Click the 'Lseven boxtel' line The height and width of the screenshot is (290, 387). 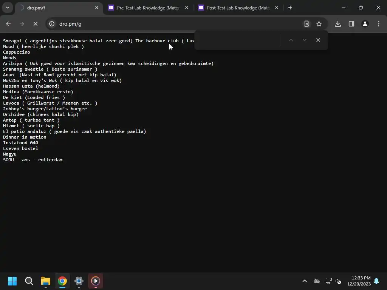[x=20, y=148]
